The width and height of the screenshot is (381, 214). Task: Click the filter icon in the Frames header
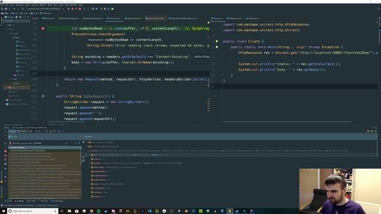click(x=79, y=143)
